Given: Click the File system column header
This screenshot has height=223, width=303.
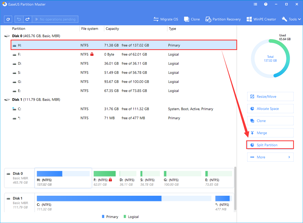Looking at the screenshot, I should click(x=90, y=28).
